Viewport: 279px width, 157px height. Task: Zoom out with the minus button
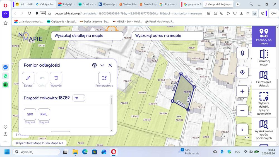(x=242, y=111)
